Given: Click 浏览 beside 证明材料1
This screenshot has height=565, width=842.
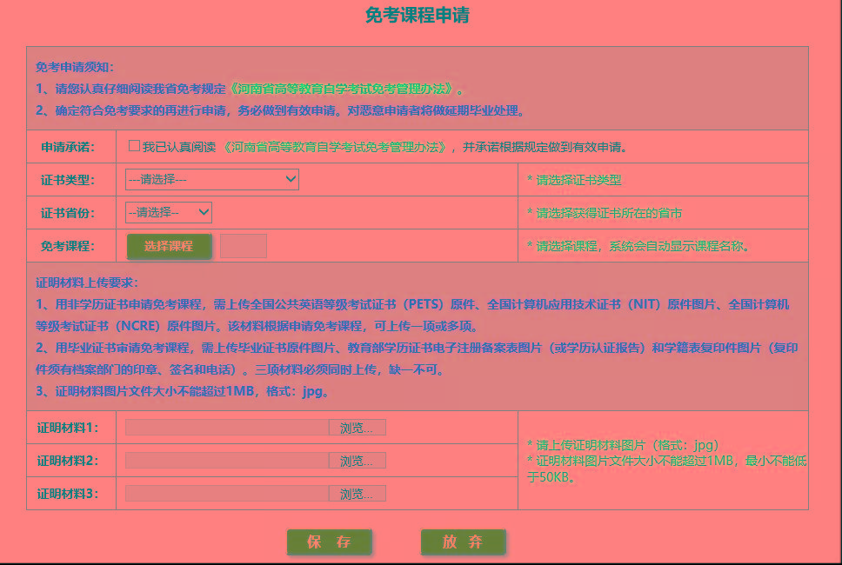Looking at the screenshot, I should click(357, 427).
